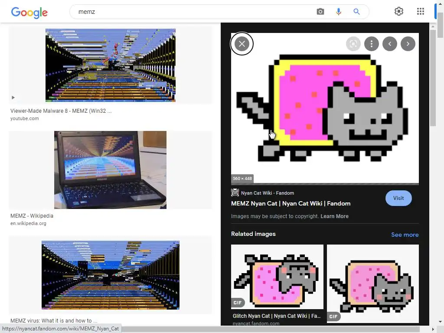Open Google Lens on preview image
Image resolution: width=444 pixels, height=333 pixels.
click(x=353, y=44)
